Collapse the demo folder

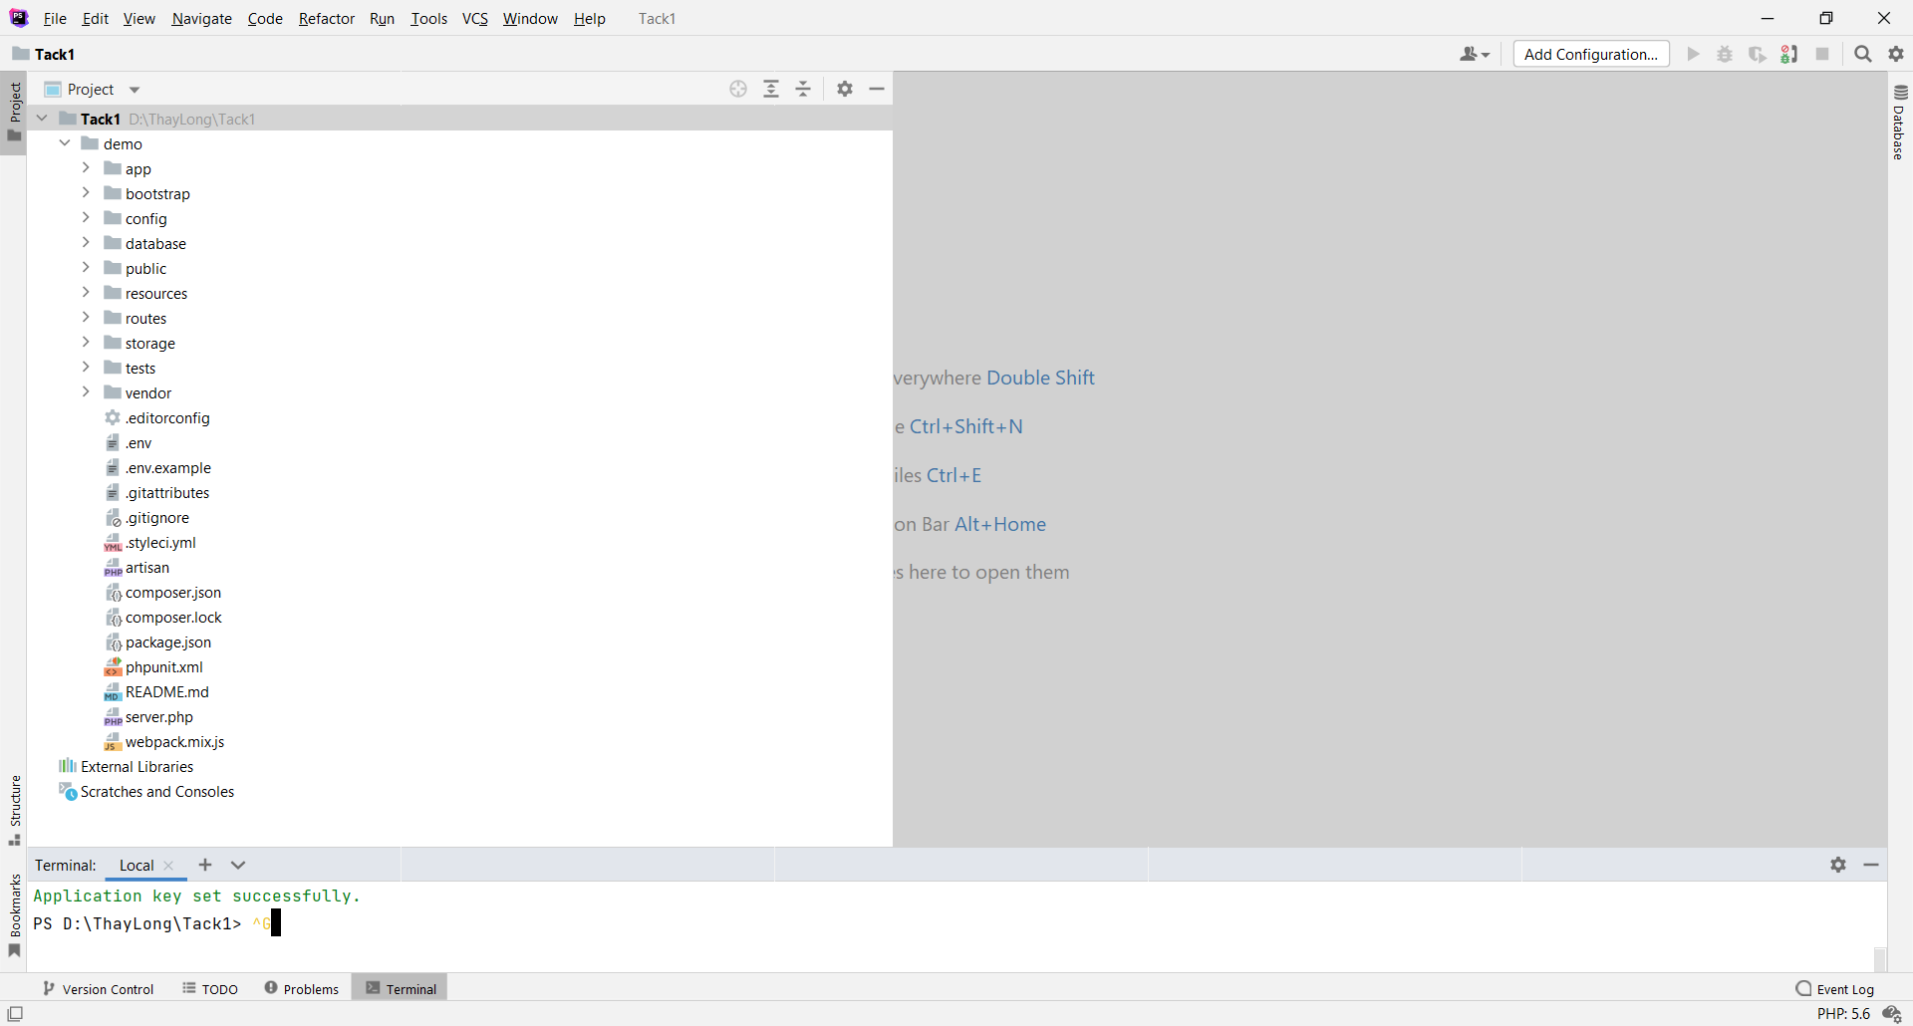tap(65, 143)
